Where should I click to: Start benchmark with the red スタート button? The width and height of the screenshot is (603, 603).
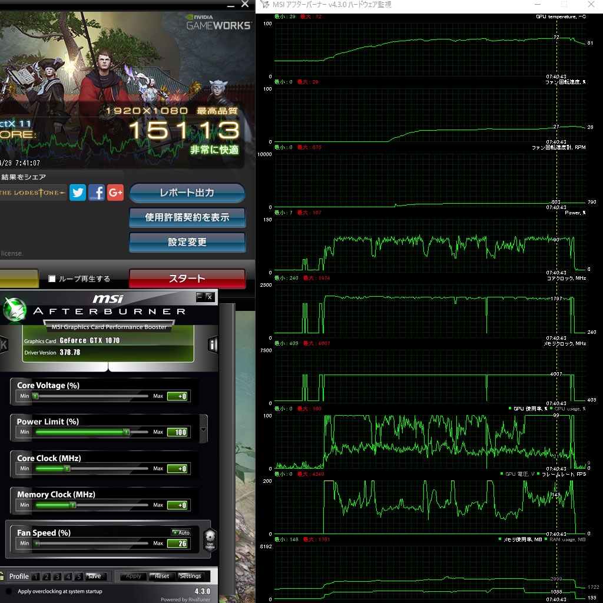[187, 279]
